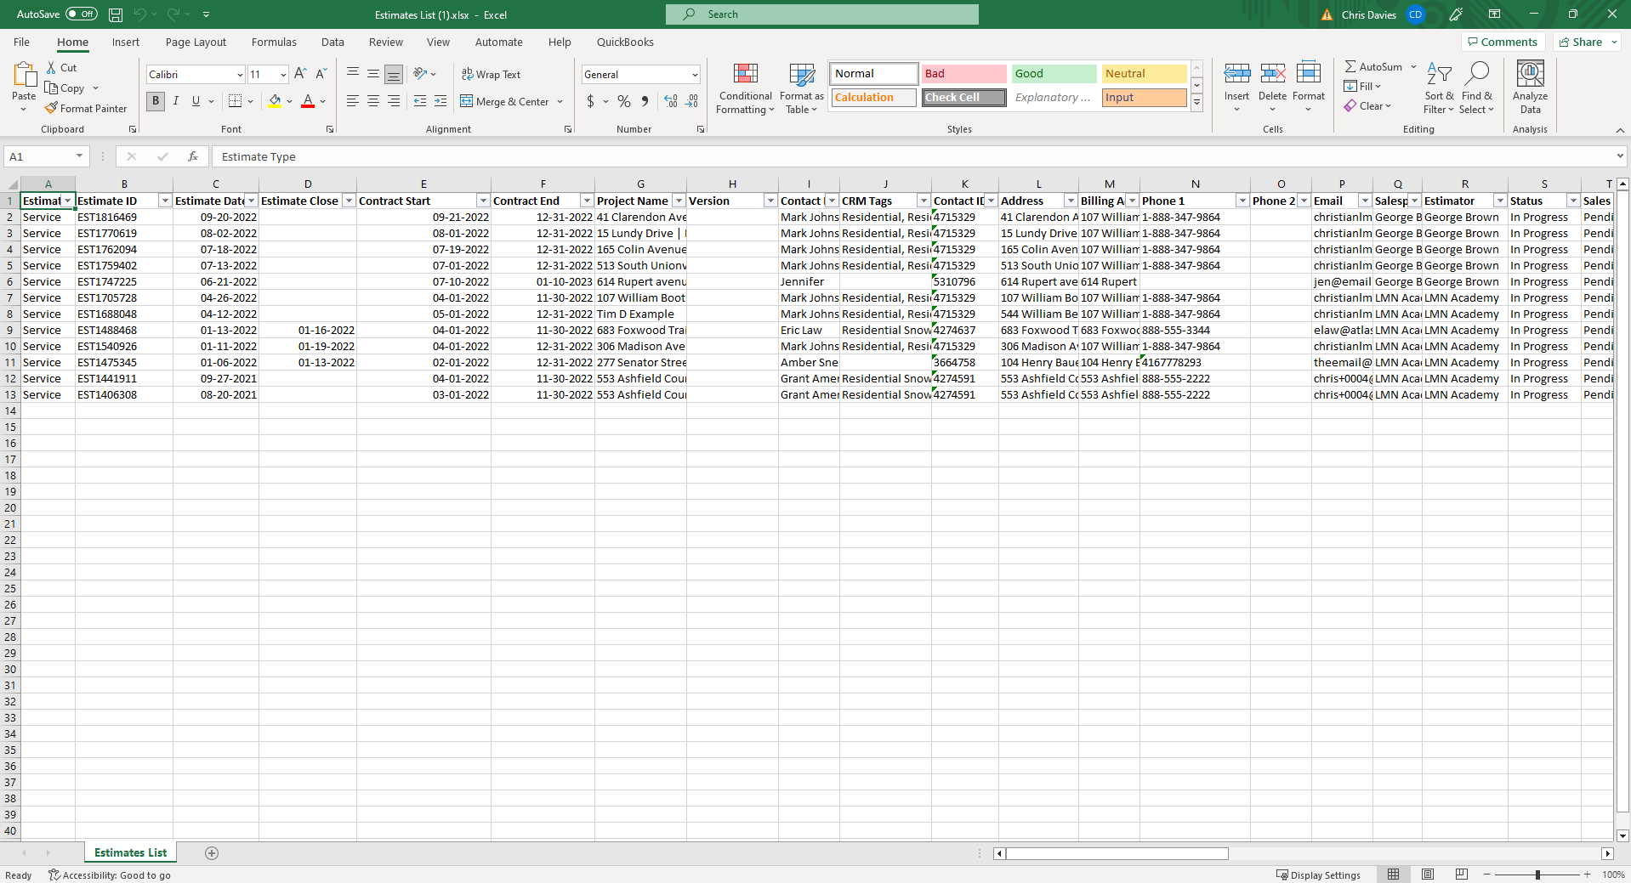1631x883 pixels.
Task: Add a new sheet with plus icon
Action: coord(212,853)
